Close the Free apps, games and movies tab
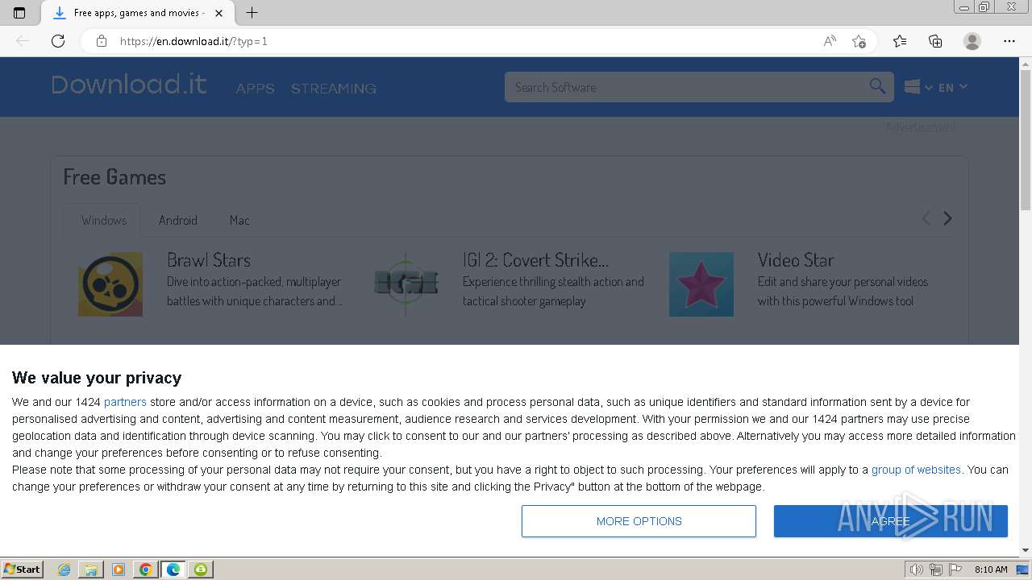 pos(219,13)
